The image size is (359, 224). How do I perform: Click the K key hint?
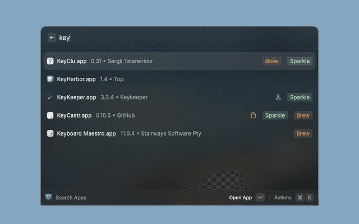tap(310, 198)
